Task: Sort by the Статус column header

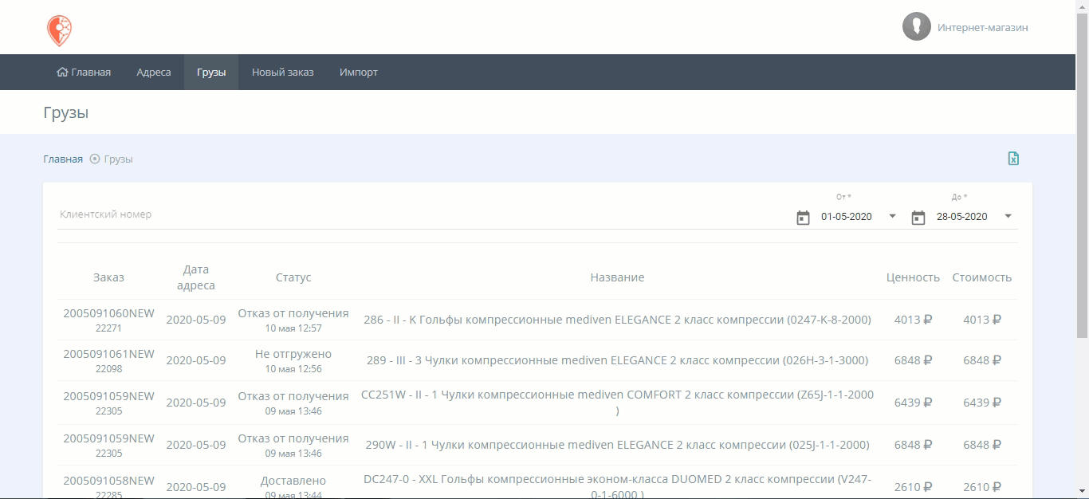Action: tap(293, 277)
